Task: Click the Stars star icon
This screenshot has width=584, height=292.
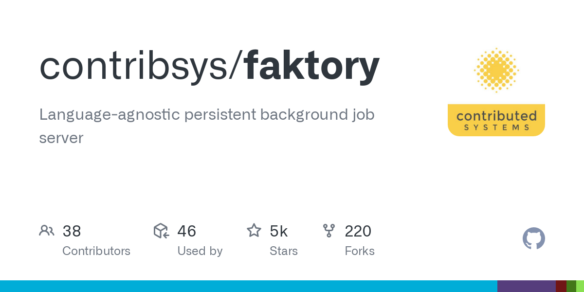Action: tap(254, 231)
